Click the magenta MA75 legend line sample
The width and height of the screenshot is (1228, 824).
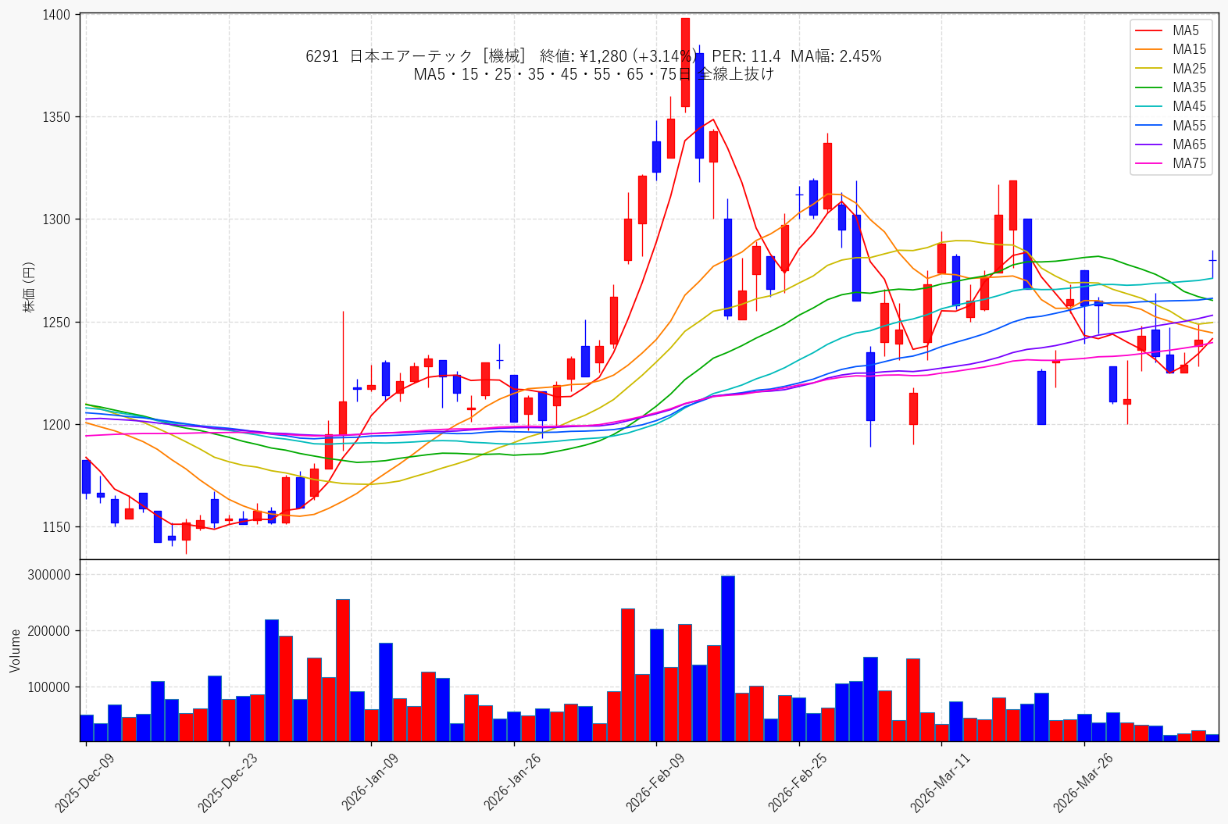coord(1149,163)
